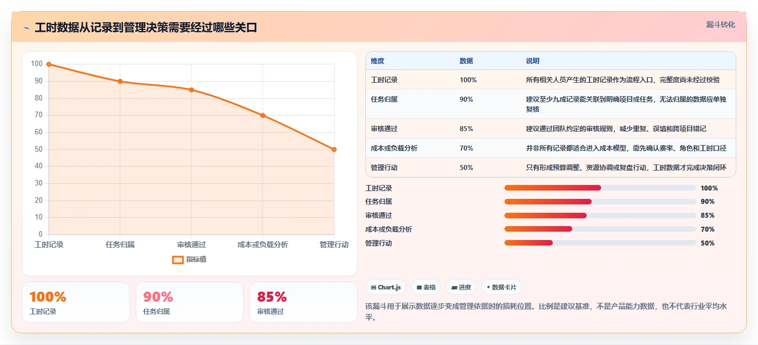Click the 70% value beside the progress bar
Screen dimensions: 758x345
click(x=707, y=229)
